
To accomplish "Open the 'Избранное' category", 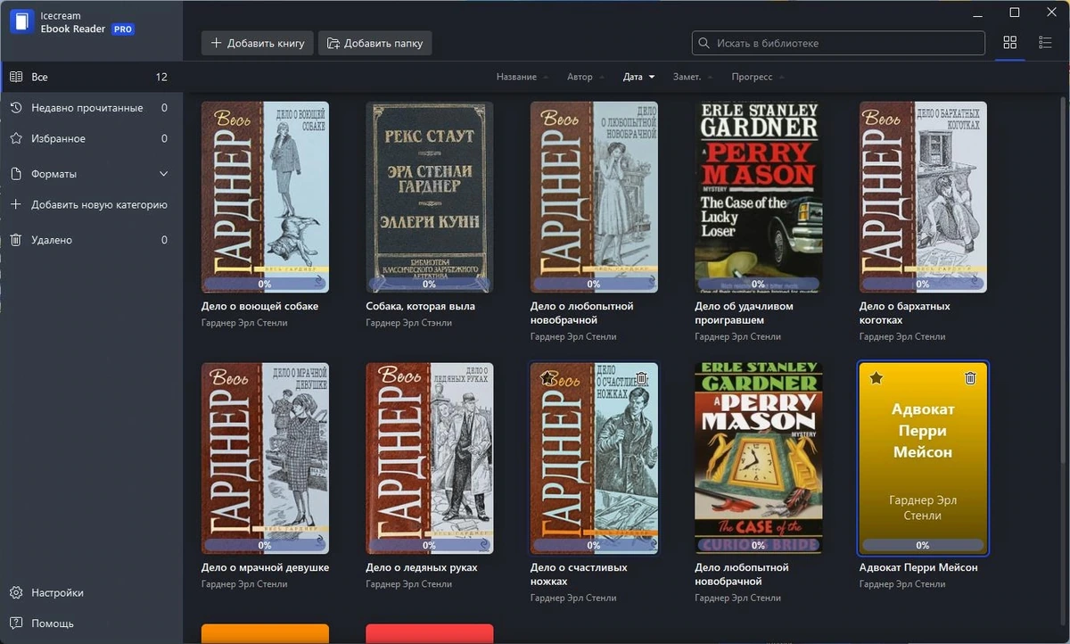I will tap(91, 138).
